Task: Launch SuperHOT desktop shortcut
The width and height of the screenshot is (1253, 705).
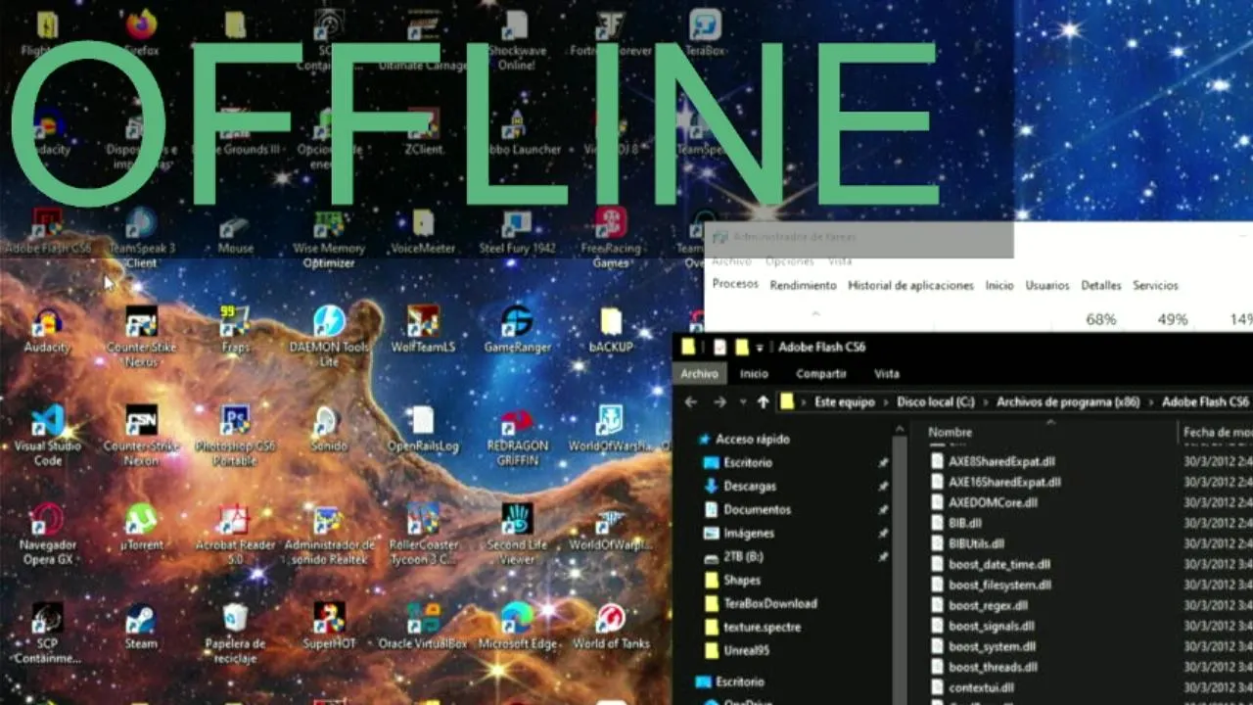Action: [x=329, y=626]
